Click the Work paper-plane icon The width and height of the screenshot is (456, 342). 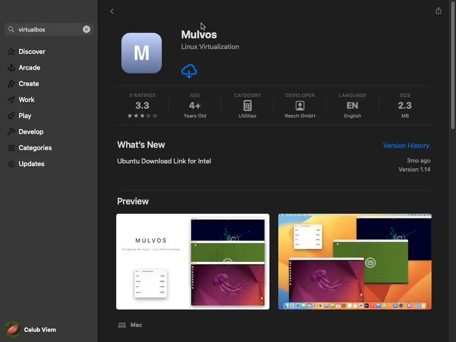click(11, 100)
